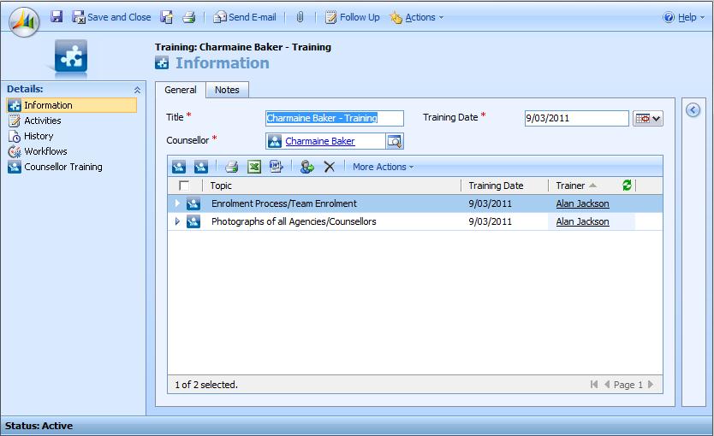Open the Training Date calendar picker

pos(647,119)
